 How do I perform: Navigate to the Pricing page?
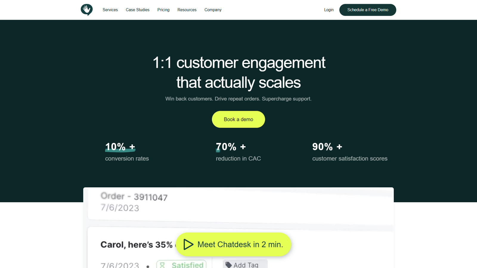(x=163, y=10)
